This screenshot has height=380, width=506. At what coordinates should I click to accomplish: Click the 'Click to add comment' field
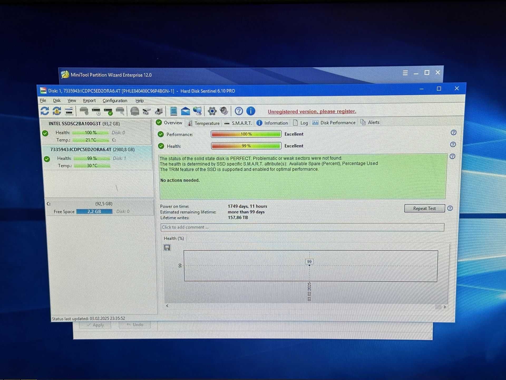click(x=302, y=227)
